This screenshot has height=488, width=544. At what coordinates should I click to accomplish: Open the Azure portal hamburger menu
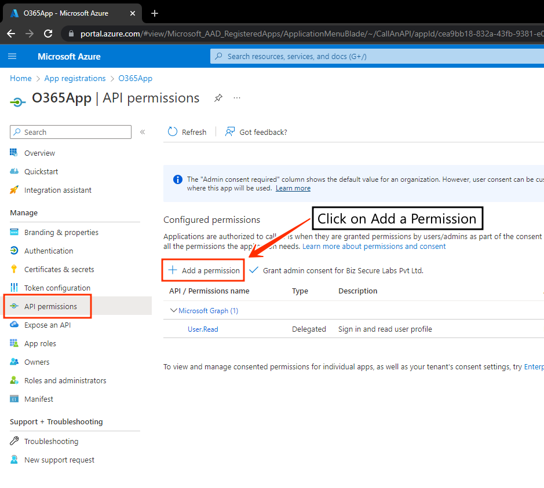(x=13, y=56)
